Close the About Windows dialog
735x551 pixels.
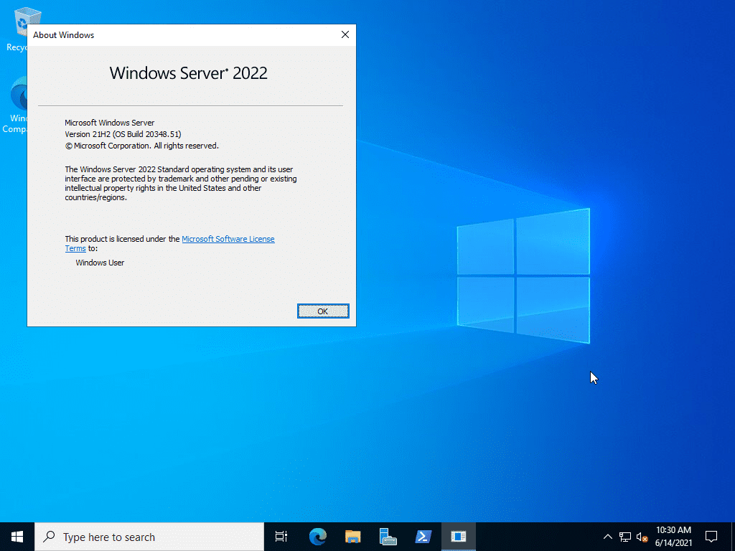[345, 34]
